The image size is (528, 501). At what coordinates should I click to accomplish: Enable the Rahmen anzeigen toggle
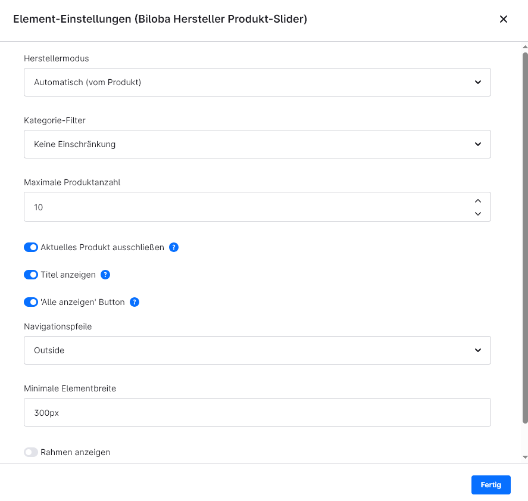pyautogui.click(x=31, y=452)
